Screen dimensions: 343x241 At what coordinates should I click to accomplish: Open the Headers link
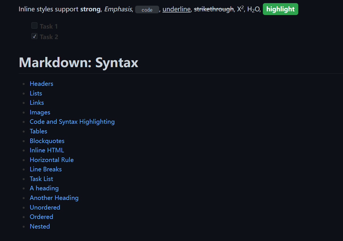click(x=41, y=84)
